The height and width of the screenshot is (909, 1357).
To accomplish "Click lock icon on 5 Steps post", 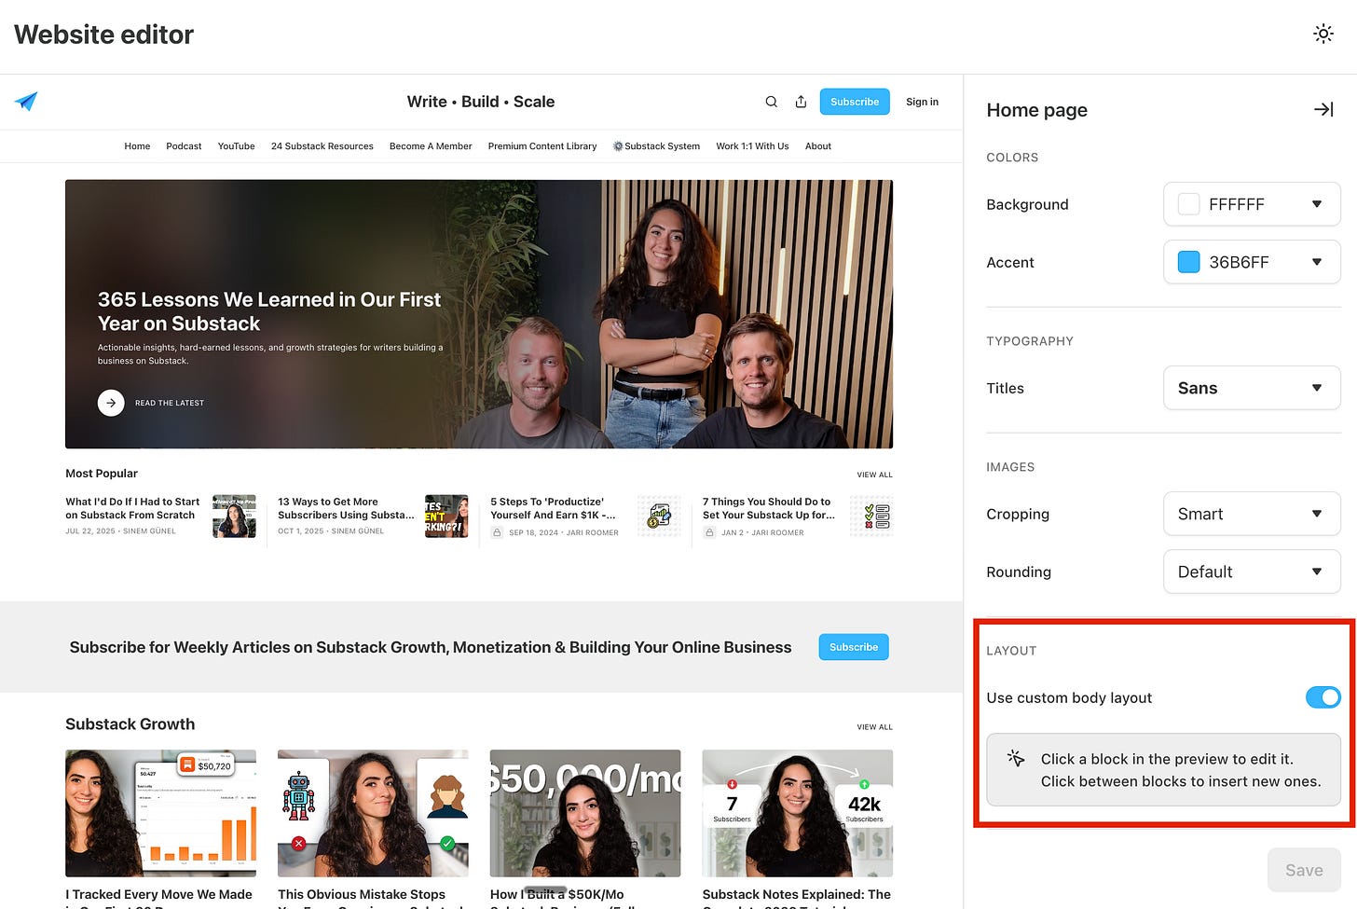I will point(497,532).
